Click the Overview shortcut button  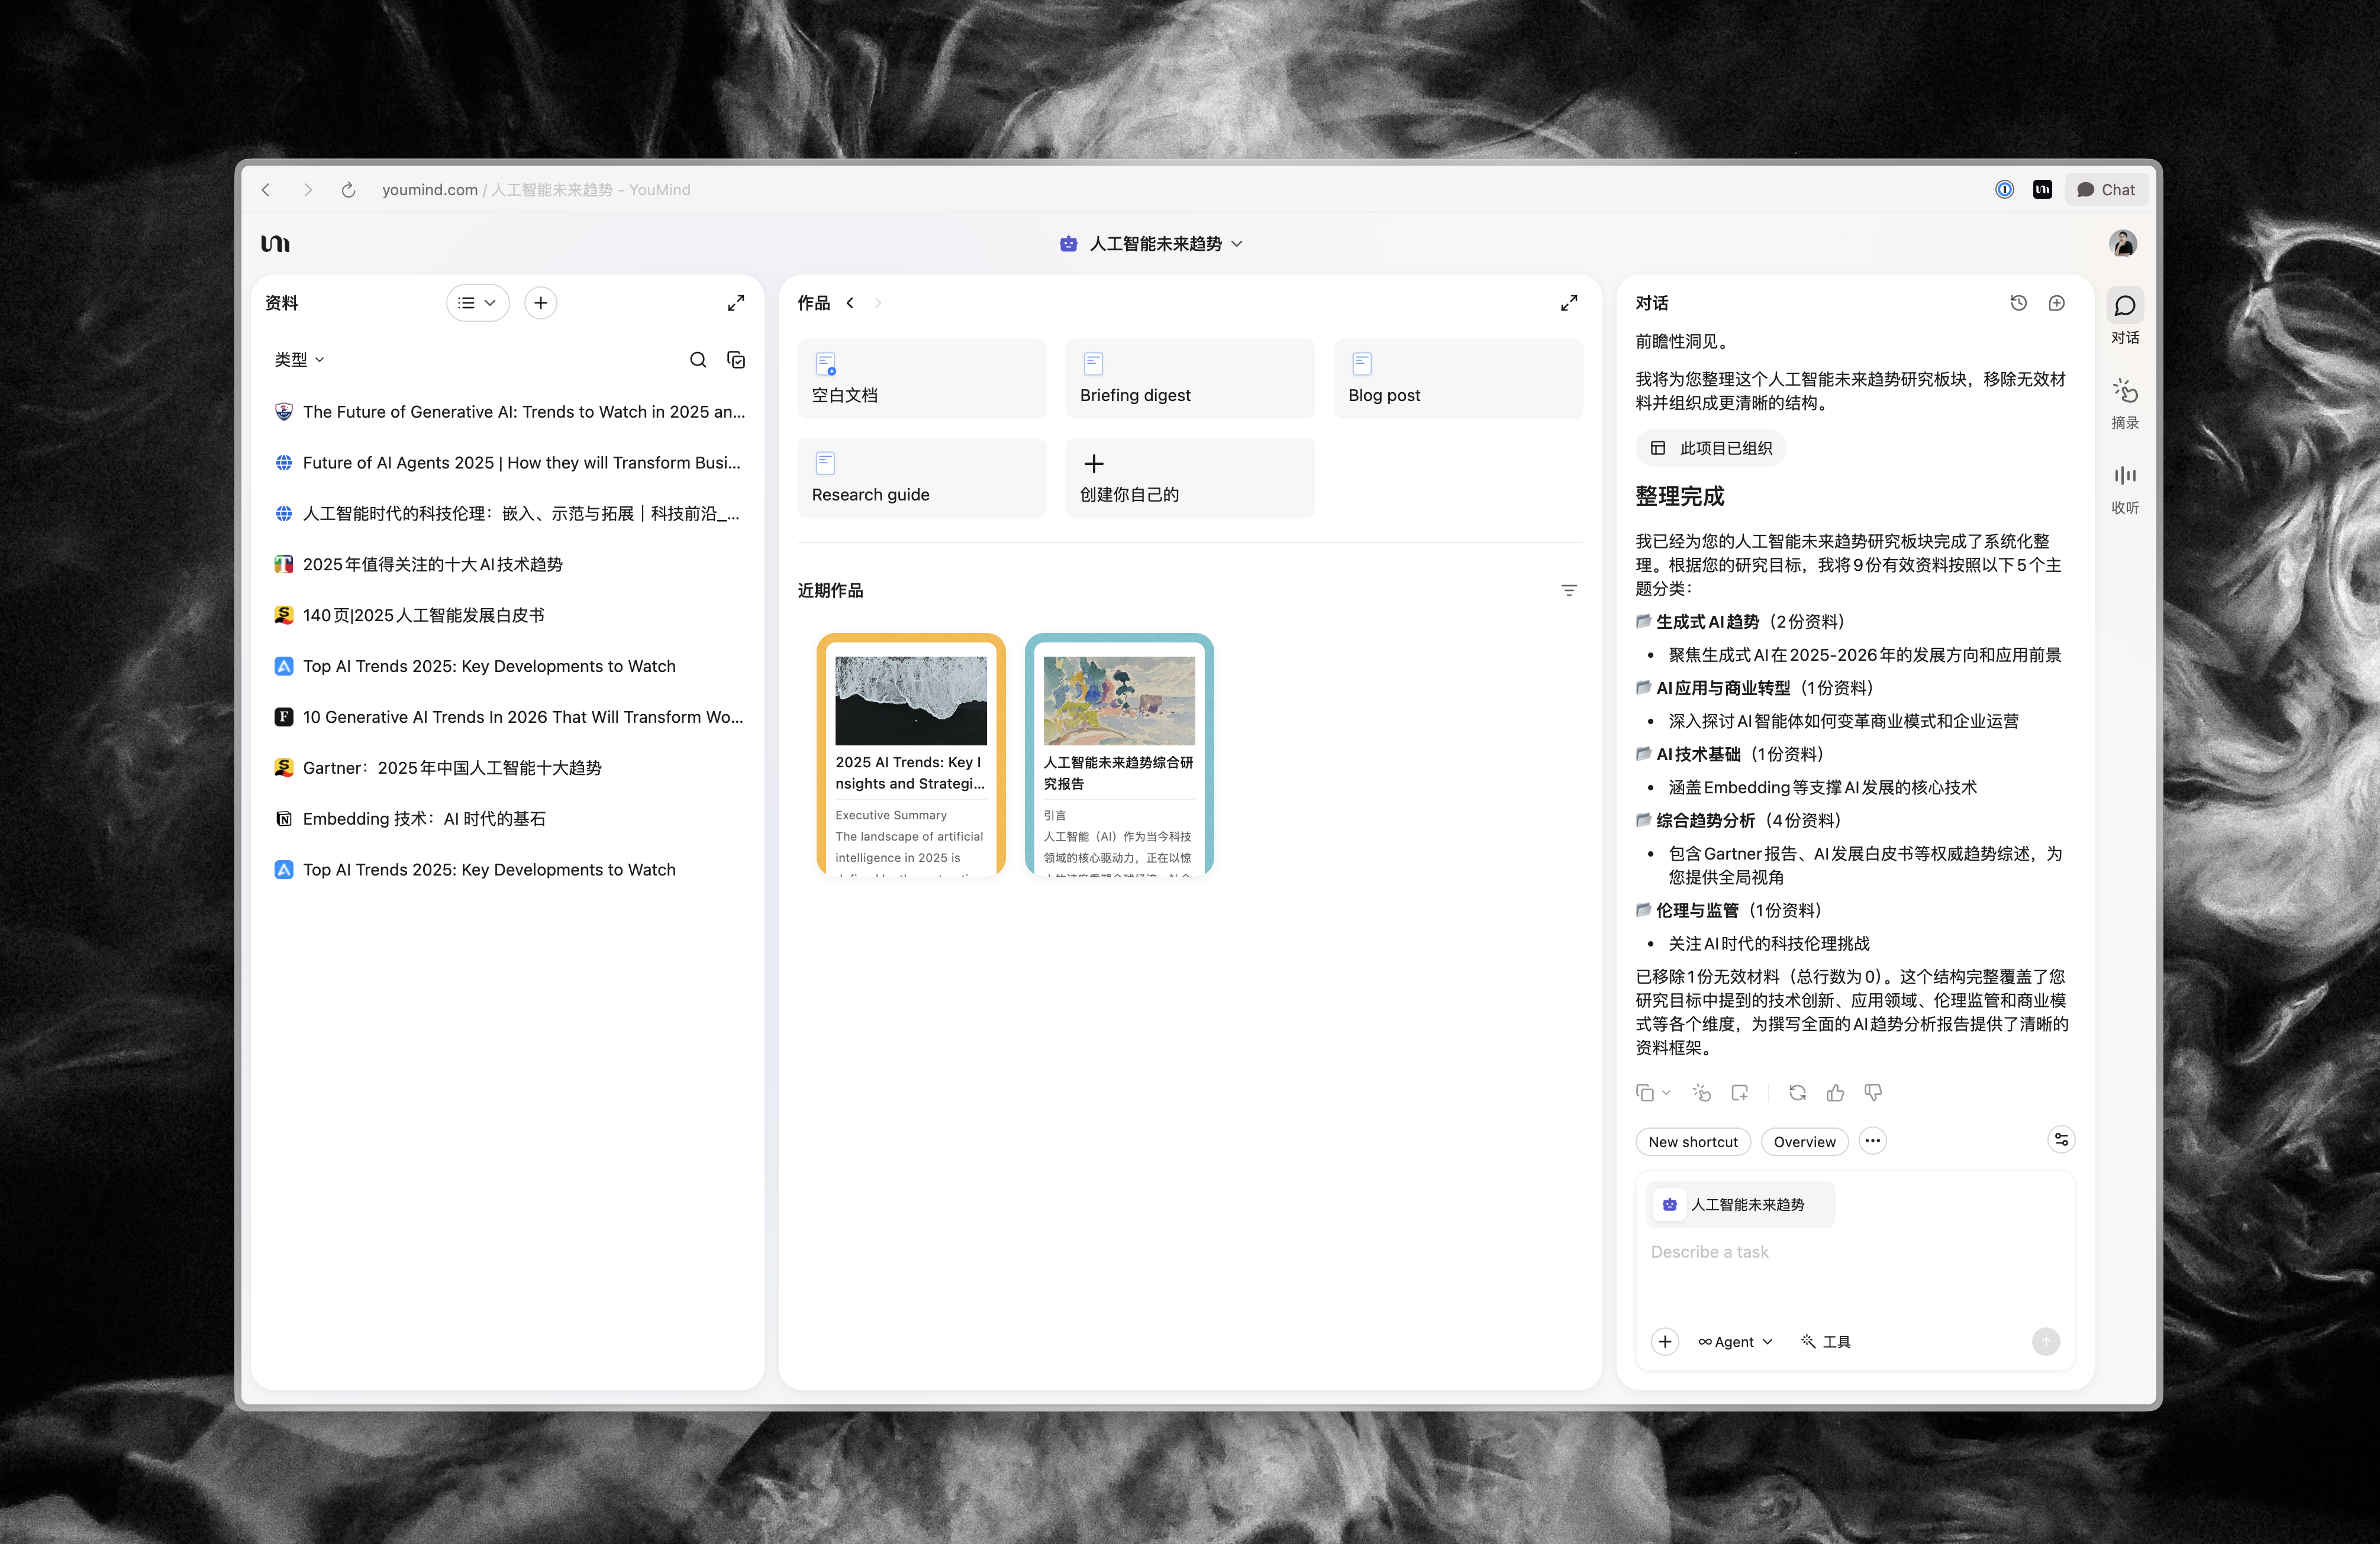pos(1803,1142)
